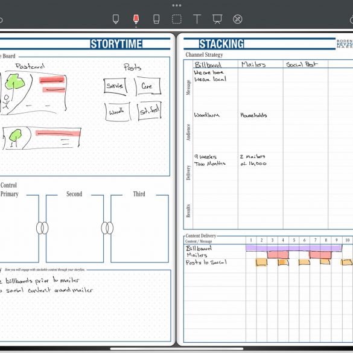Select the Mailers column header in Channel Strategy
The width and height of the screenshot is (353, 353).
click(x=253, y=65)
